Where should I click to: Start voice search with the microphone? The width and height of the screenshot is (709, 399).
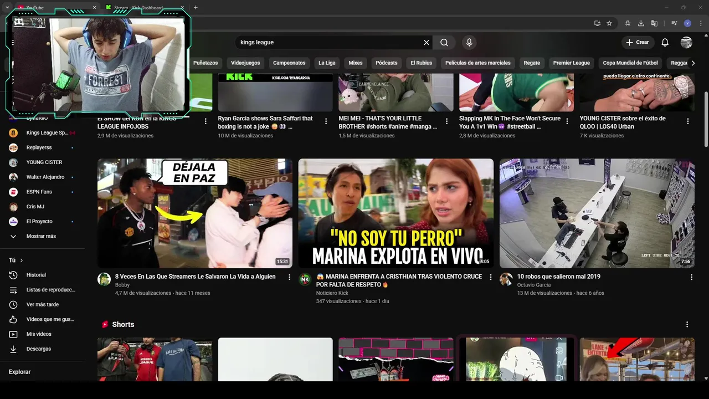pos(469,42)
